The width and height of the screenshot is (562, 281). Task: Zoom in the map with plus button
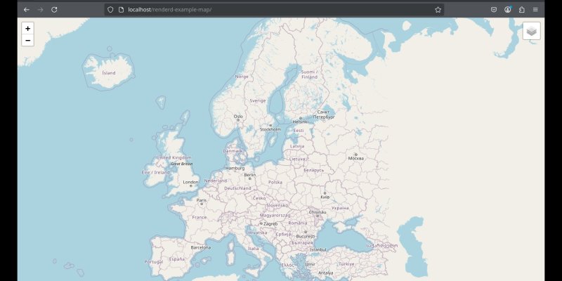point(27,29)
